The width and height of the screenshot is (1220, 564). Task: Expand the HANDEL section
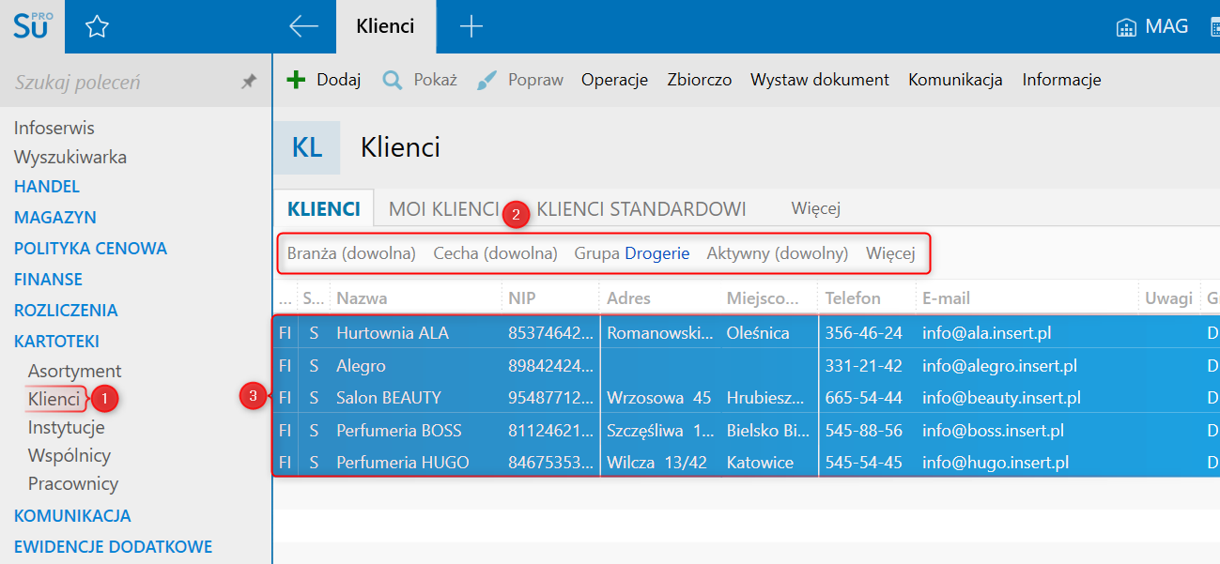click(47, 187)
